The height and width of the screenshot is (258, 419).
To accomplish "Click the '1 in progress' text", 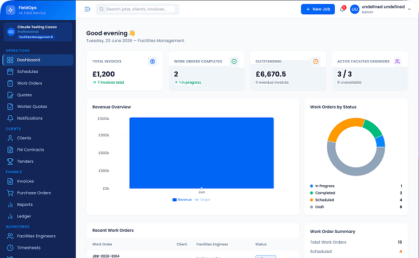I will pyautogui.click(x=190, y=83).
